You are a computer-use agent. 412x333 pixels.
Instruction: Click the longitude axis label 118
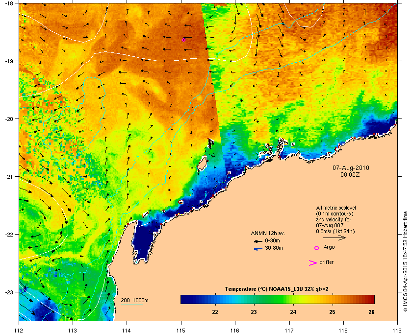pyautogui.click(x=343, y=330)
